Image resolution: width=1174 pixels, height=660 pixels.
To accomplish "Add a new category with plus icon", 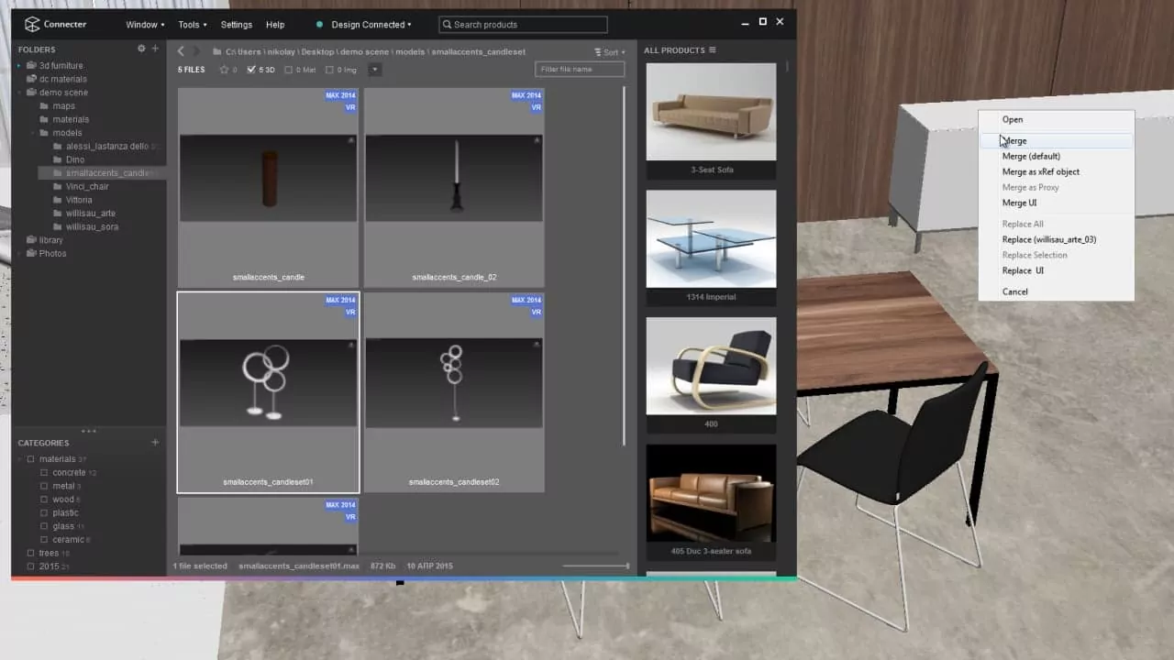I will click(155, 443).
